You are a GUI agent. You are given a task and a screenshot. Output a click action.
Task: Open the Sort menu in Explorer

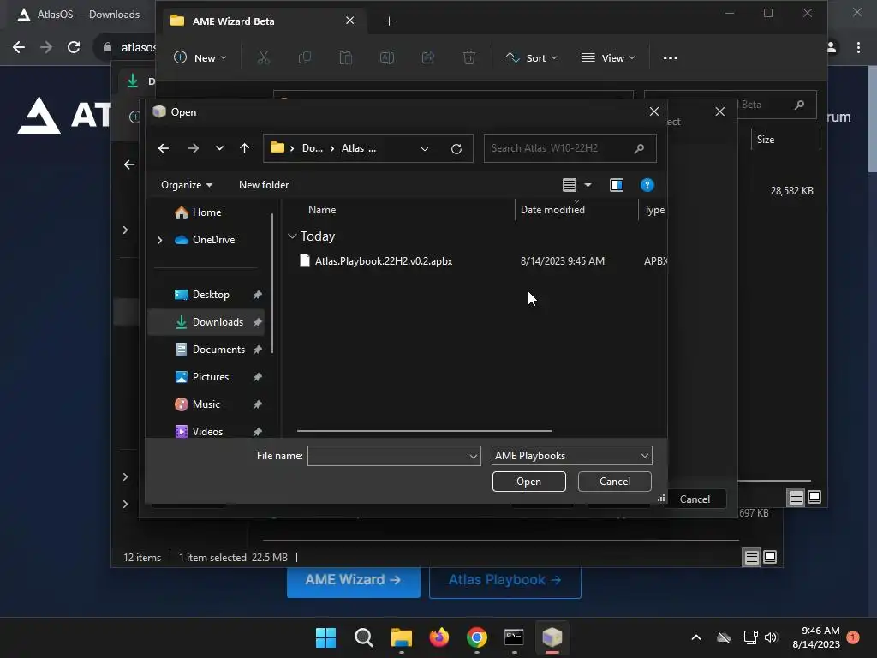click(531, 57)
